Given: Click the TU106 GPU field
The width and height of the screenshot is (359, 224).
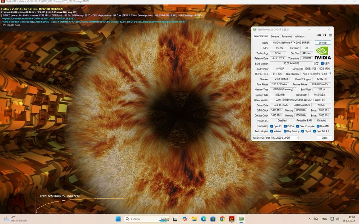Looking at the screenshot, I should (x=279, y=48).
